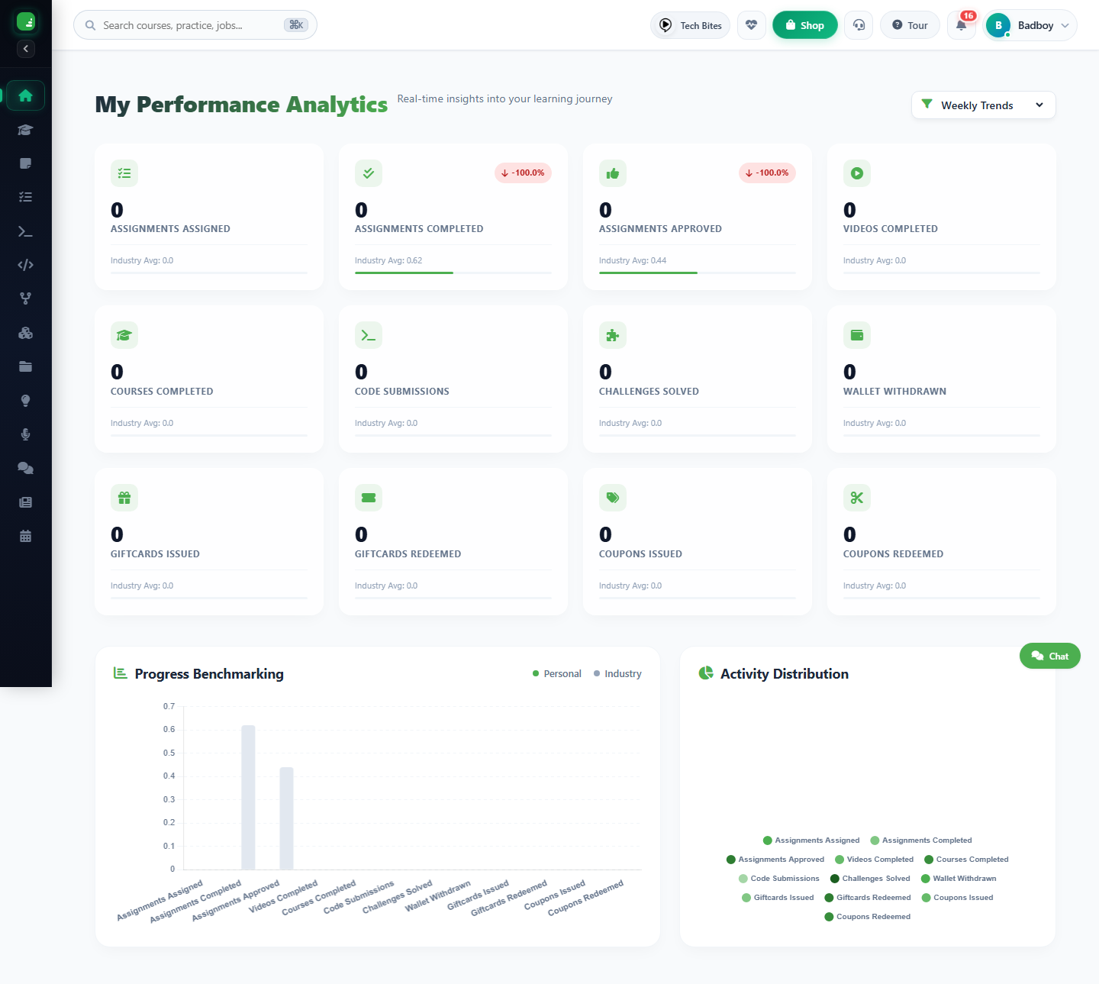Screen dimensions: 1099x984
Task: Click the Coupons Redeemed scissors card icon
Action: [x=857, y=498]
